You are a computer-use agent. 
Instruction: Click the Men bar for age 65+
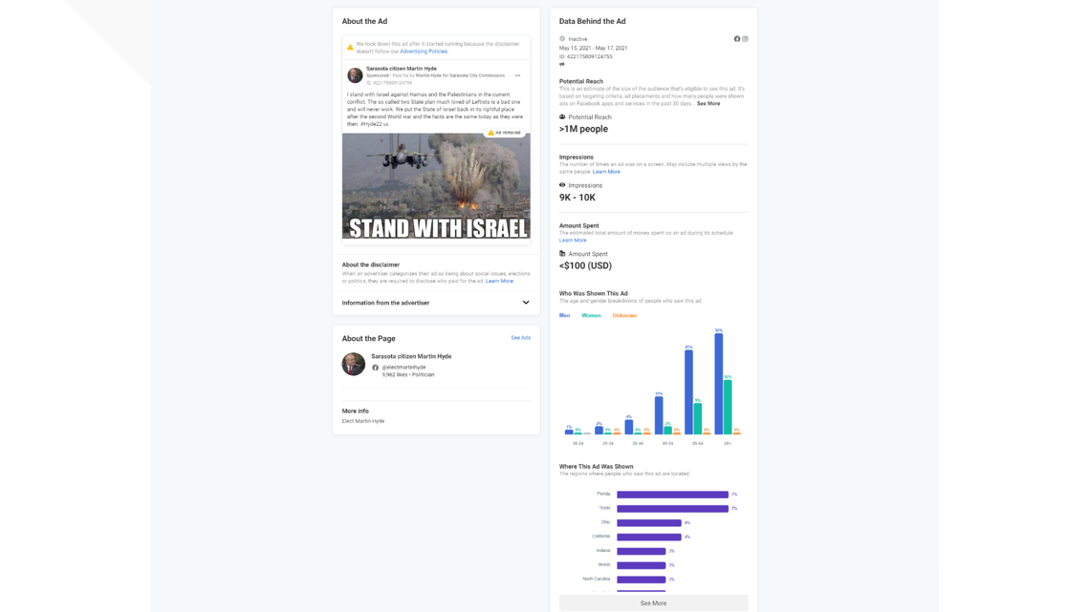[x=719, y=384]
